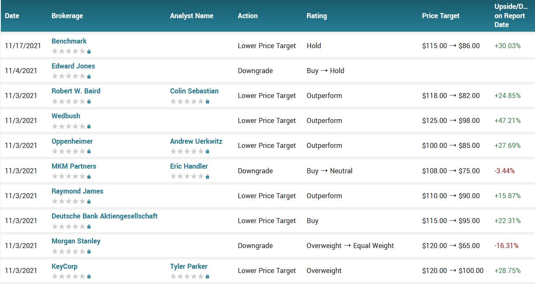Click the lock icon under Raymond James
Image resolution: width=535 pixels, height=284 pixels.
89,202
